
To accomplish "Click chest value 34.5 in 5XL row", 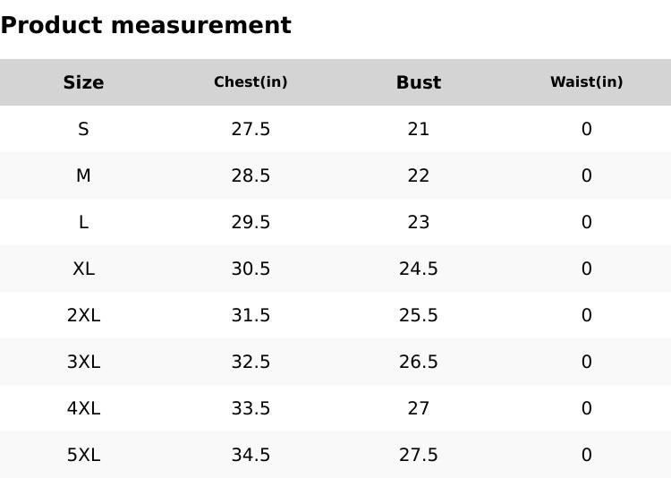I will coord(251,455).
